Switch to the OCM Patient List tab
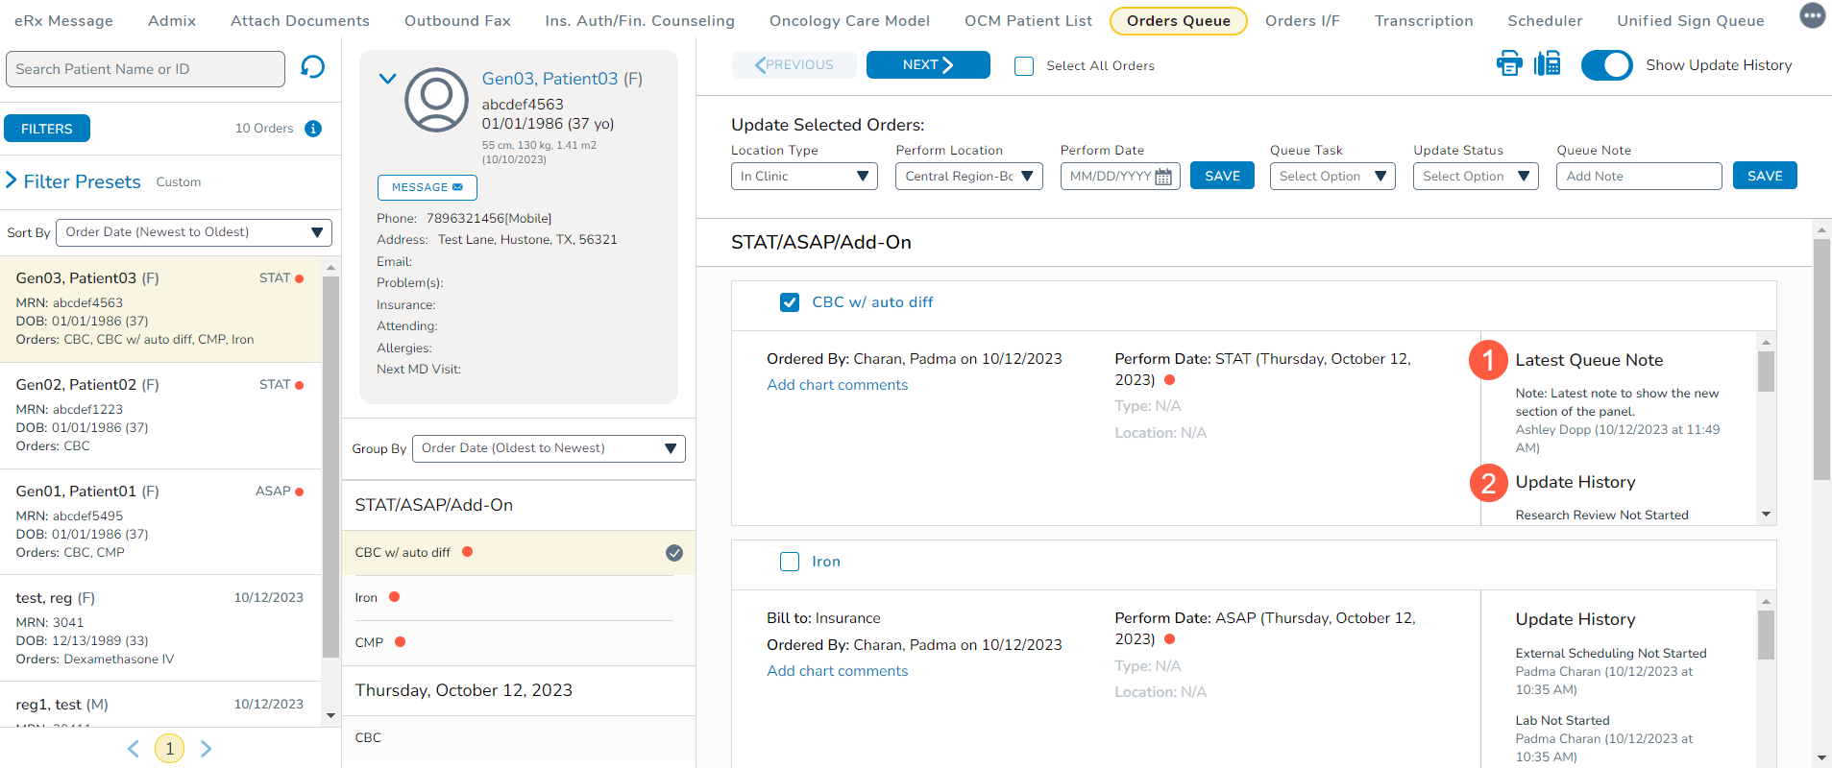 1028,21
